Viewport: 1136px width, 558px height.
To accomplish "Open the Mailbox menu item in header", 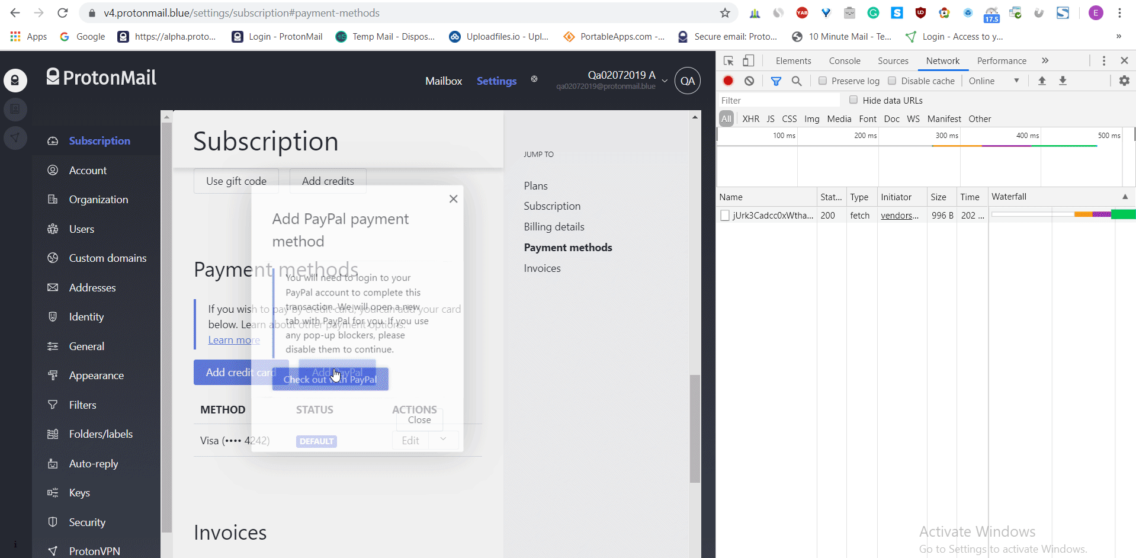I will pyautogui.click(x=443, y=81).
